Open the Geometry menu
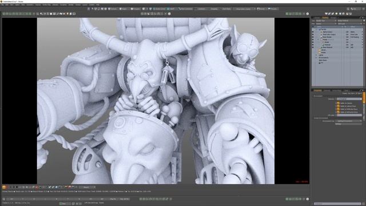Screen dimensions: 366x206 30,5
